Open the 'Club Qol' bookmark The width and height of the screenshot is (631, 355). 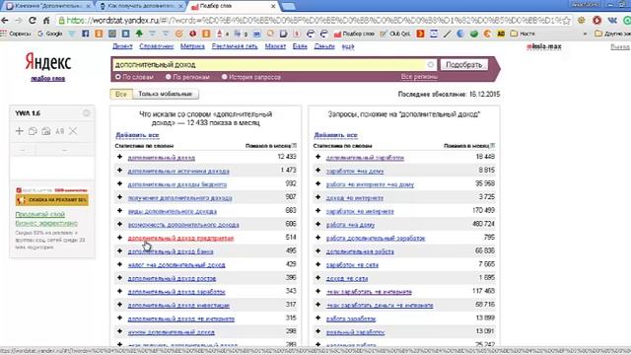pyautogui.click(x=395, y=34)
